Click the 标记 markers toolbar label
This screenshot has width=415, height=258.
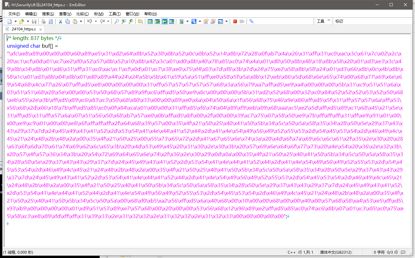point(339,21)
